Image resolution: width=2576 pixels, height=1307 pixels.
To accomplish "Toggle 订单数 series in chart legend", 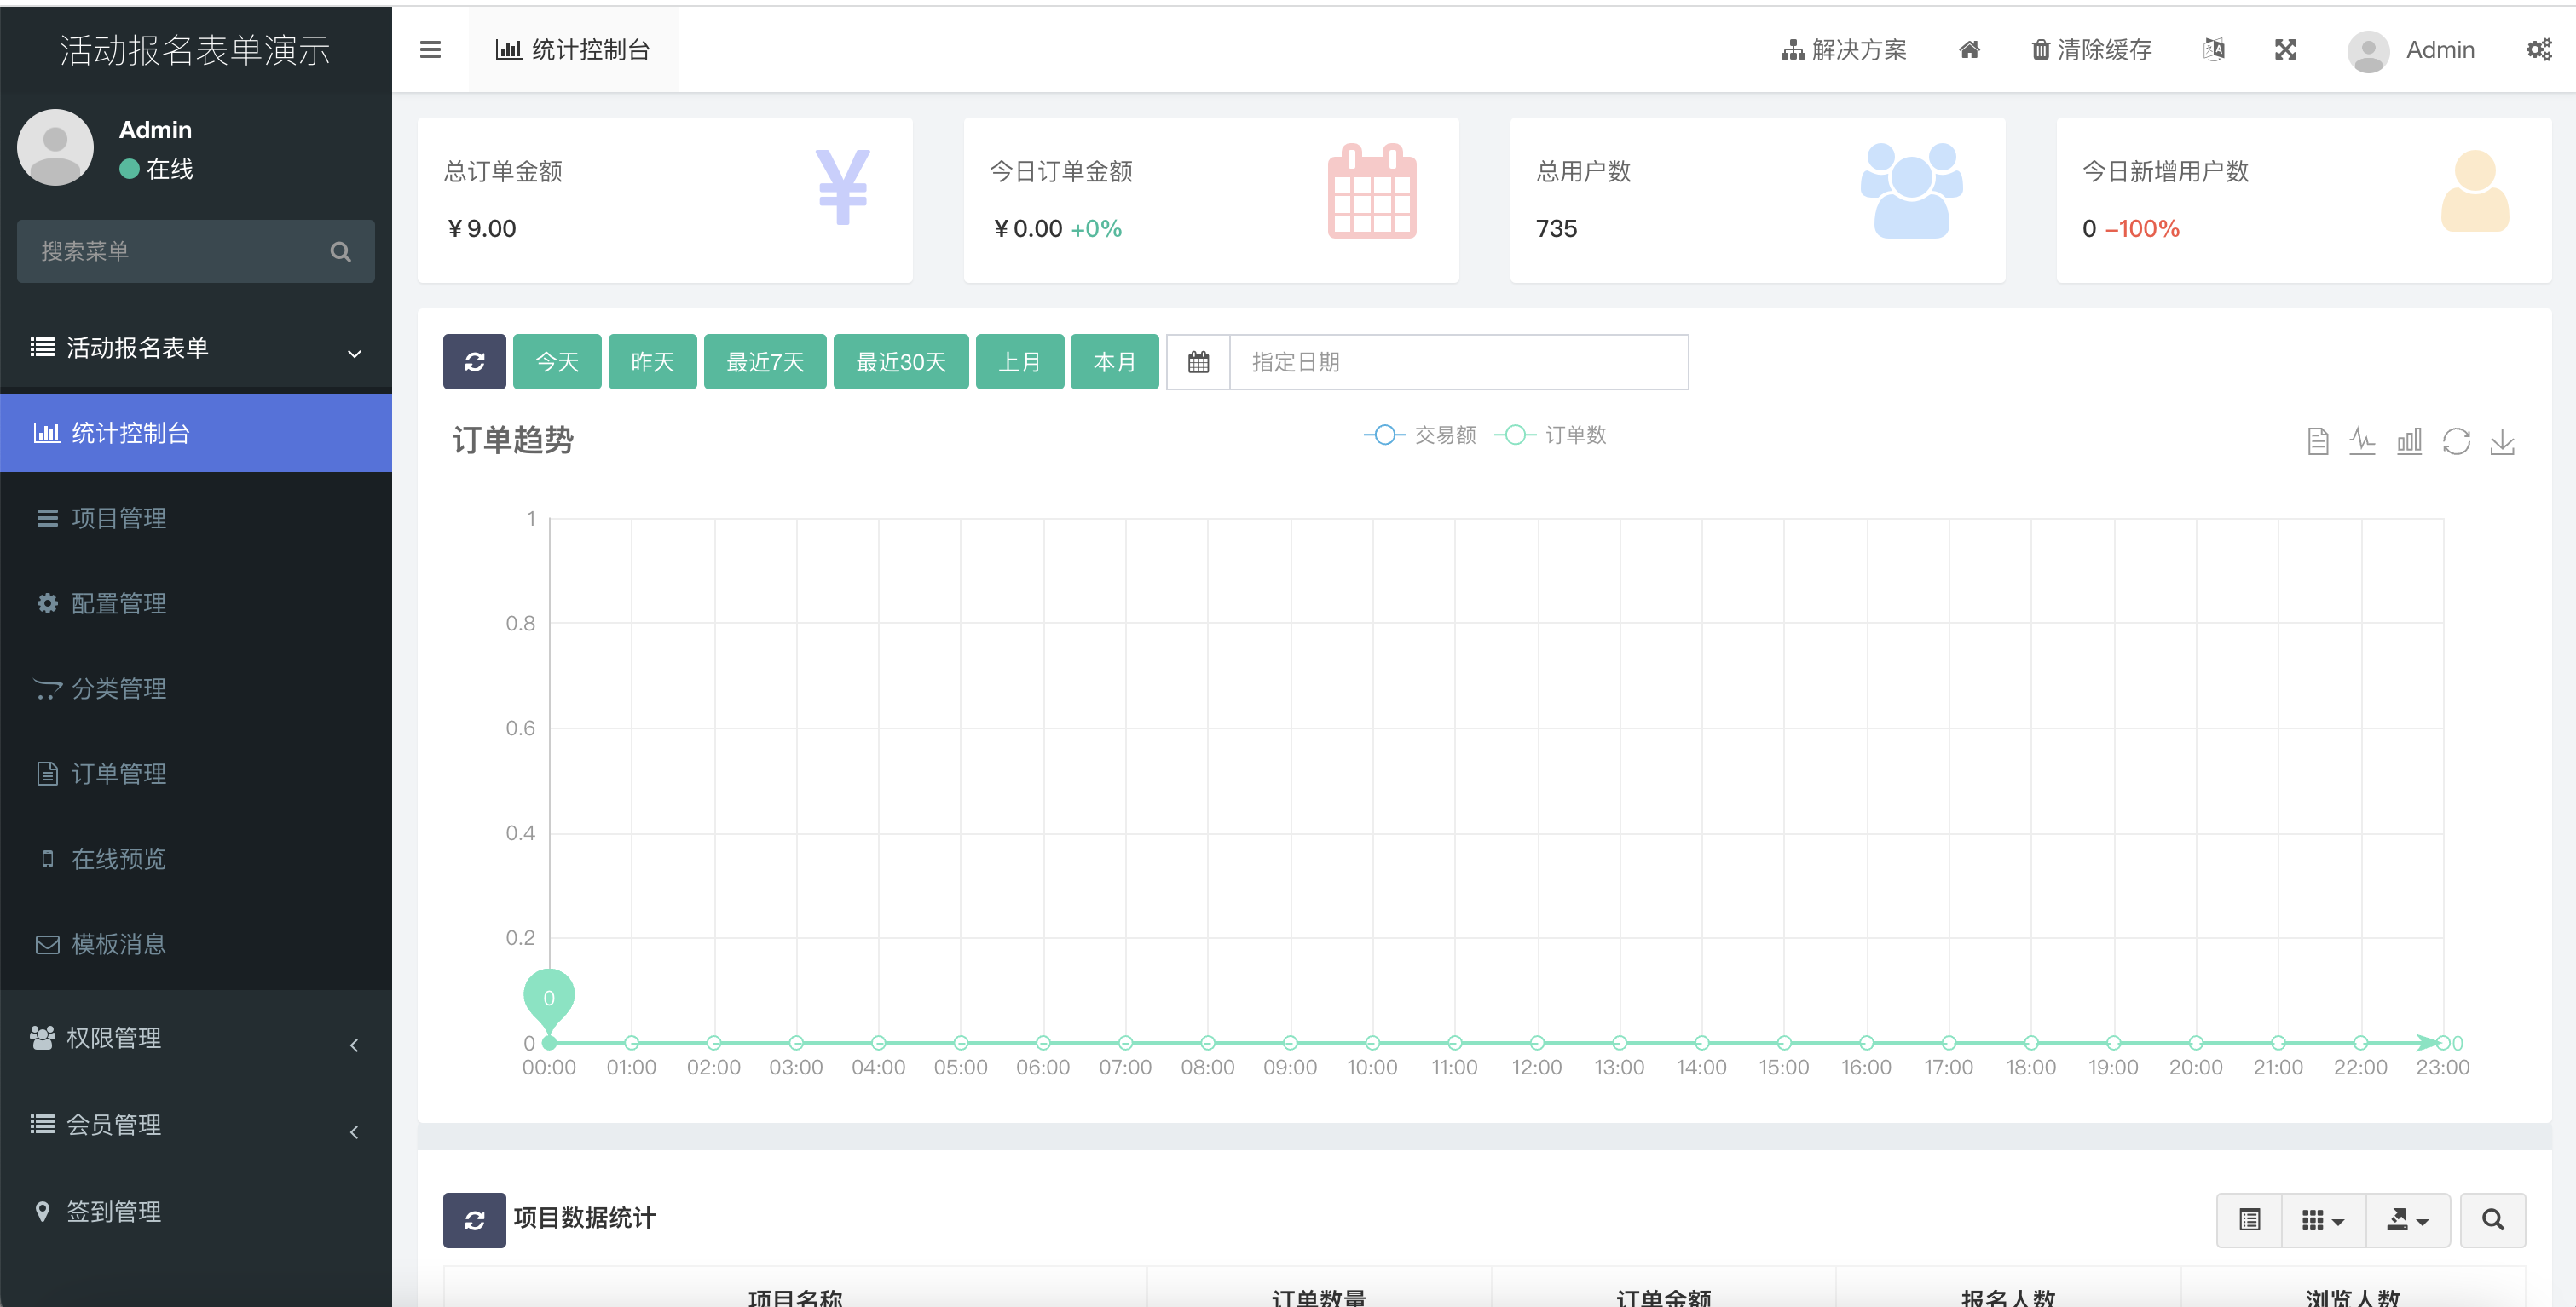I will point(1551,435).
